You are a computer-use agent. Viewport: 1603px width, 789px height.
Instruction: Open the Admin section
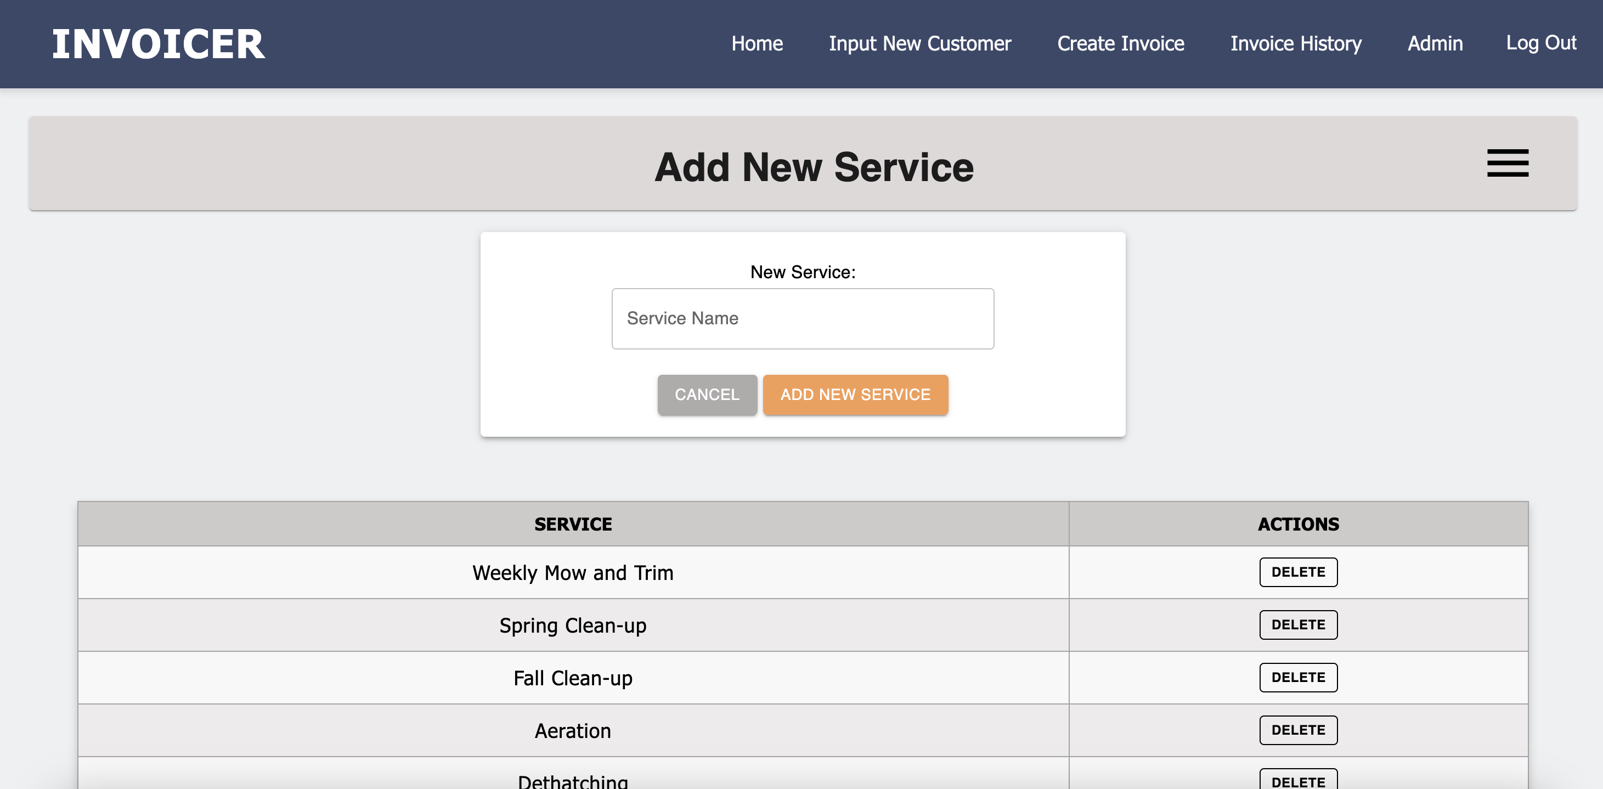1435,43
